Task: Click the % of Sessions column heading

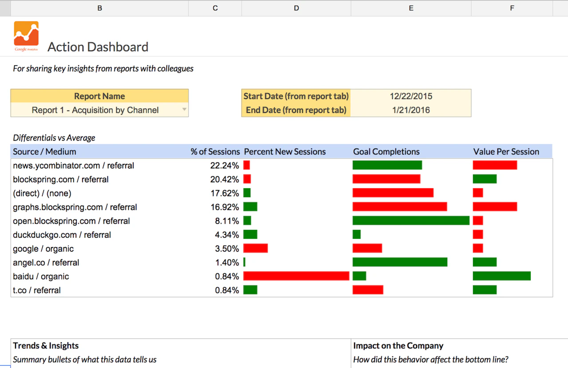Action: pos(215,151)
